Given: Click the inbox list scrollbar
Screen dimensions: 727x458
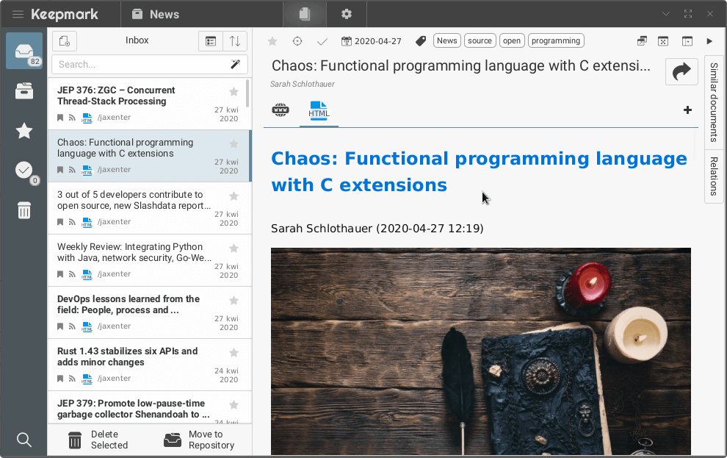Looking at the screenshot, I should 247,94.
